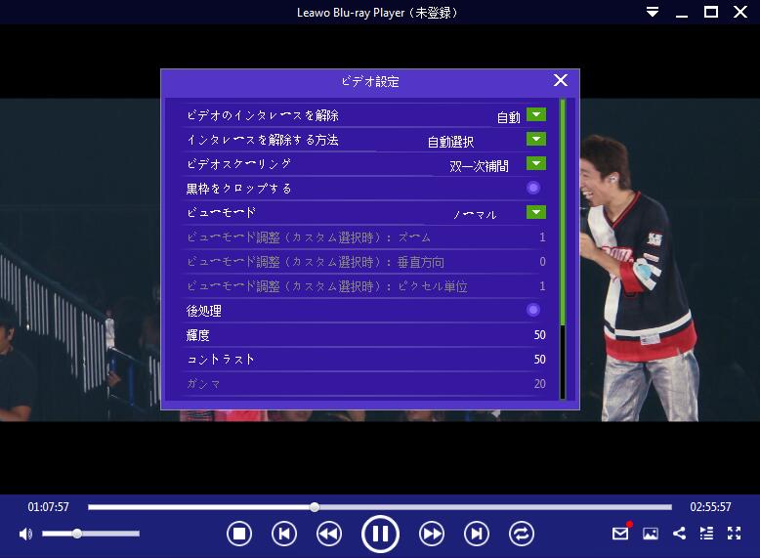Click the コントラスト row label
The height and width of the screenshot is (558, 760).
[221, 360]
